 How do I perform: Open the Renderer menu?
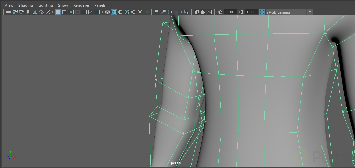pyautogui.click(x=81, y=5)
